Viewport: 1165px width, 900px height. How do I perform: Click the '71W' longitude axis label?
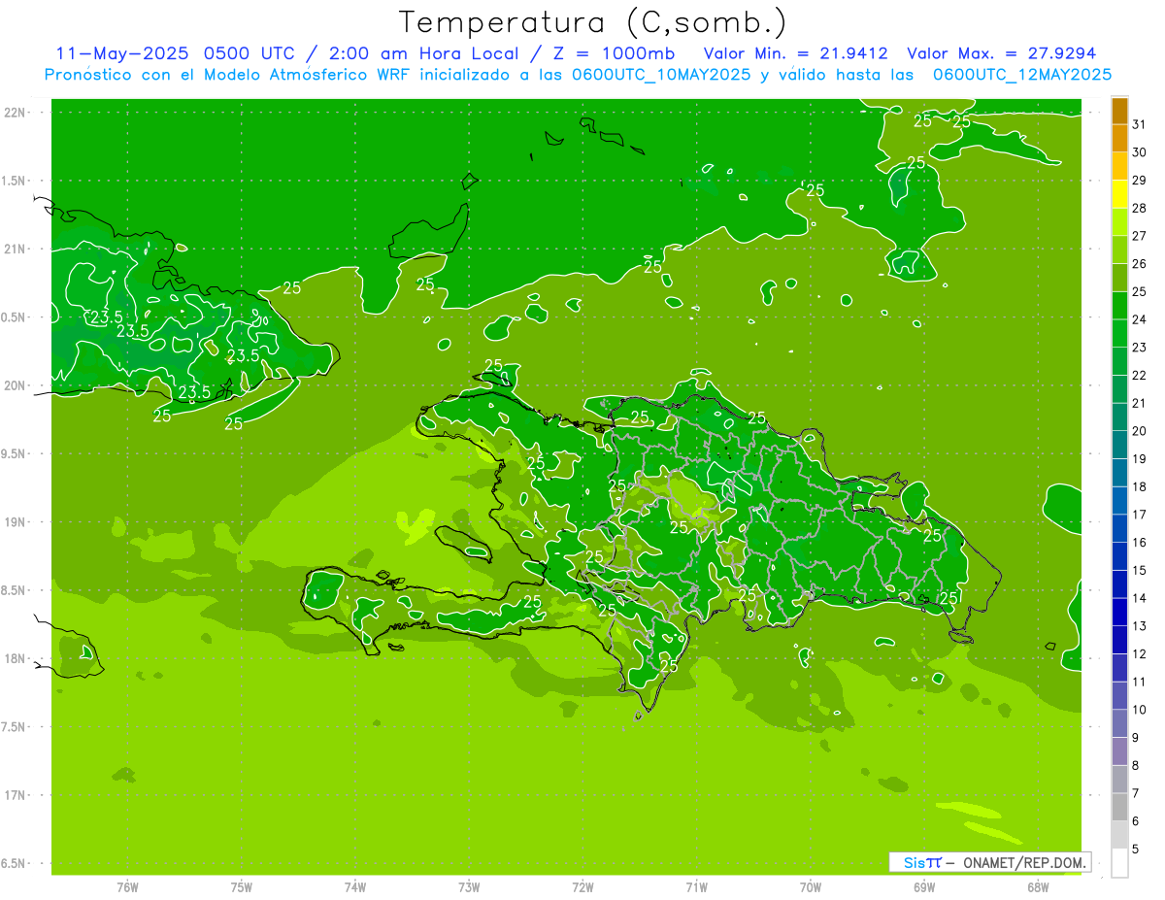696,887
